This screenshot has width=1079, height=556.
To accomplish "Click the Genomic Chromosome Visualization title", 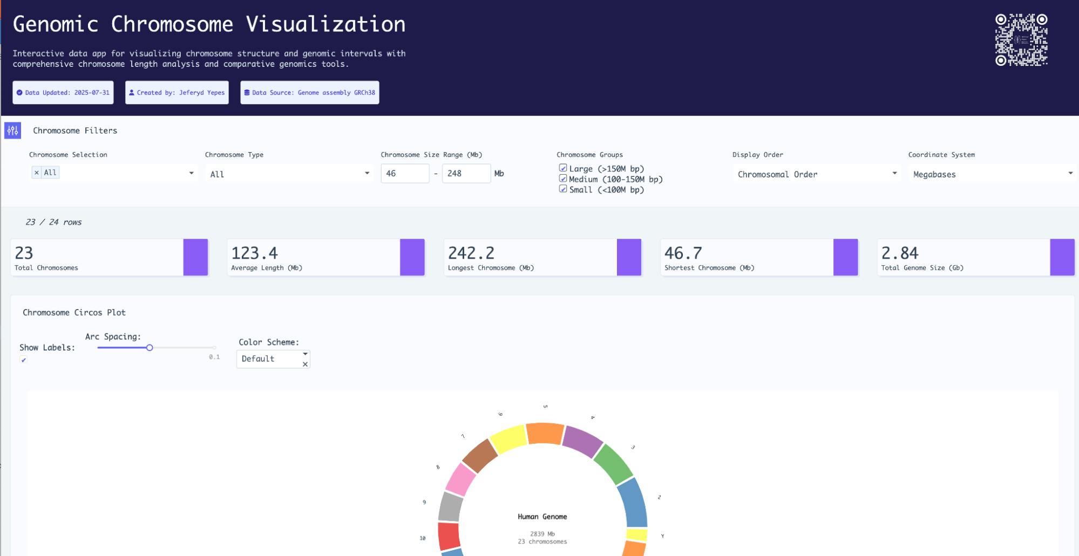I will click(x=209, y=24).
